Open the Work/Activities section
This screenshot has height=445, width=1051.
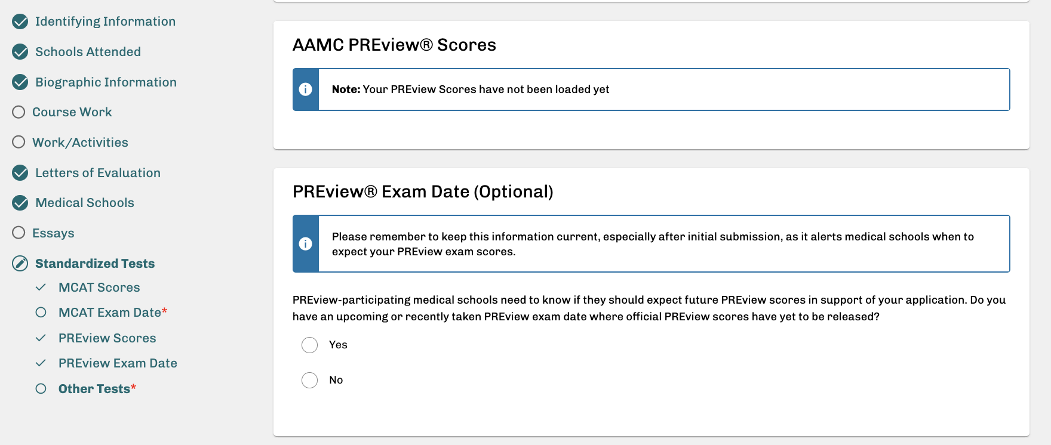click(81, 142)
